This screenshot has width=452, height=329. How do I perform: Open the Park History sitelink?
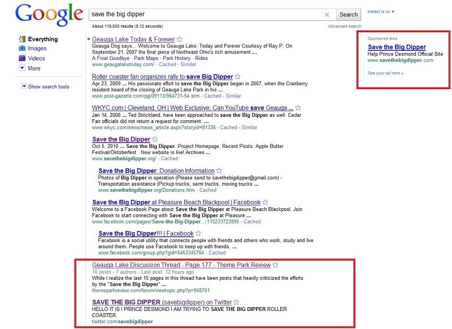[177, 58]
